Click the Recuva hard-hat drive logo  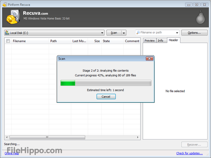click(x=13, y=17)
